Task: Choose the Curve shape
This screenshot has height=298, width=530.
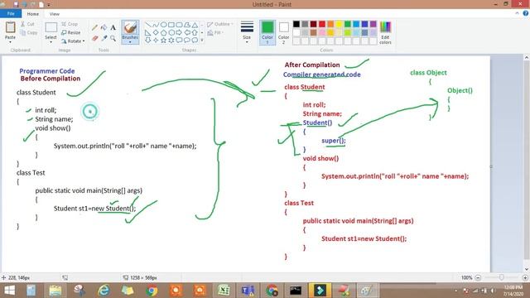Action: 156,25
